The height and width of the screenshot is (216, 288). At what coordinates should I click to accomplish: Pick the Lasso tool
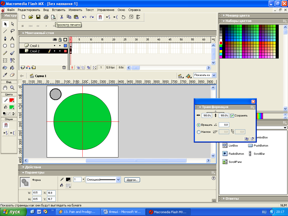(x=12, y=31)
